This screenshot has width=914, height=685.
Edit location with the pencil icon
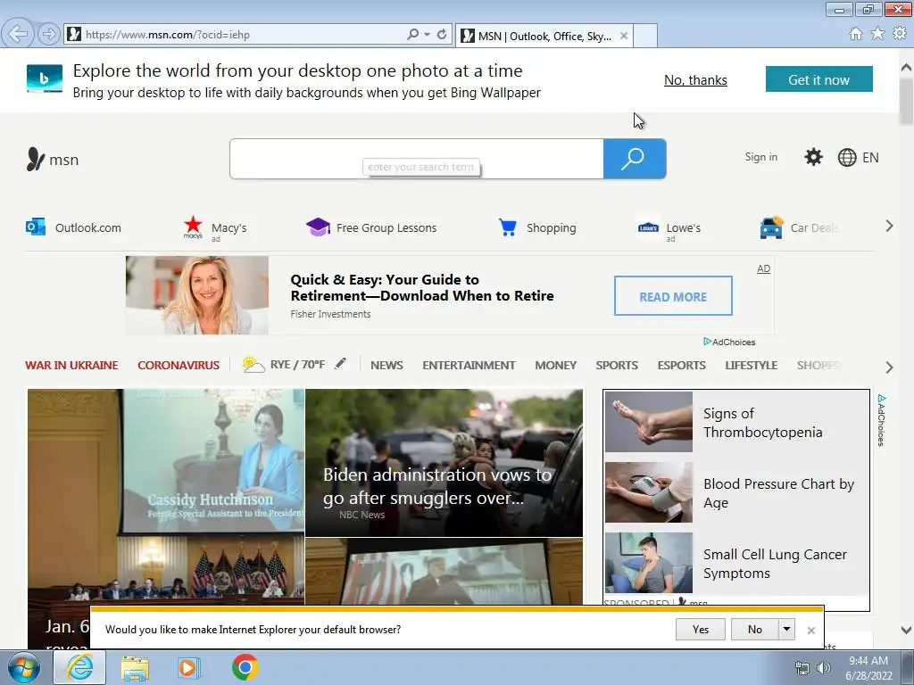pyautogui.click(x=340, y=364)
